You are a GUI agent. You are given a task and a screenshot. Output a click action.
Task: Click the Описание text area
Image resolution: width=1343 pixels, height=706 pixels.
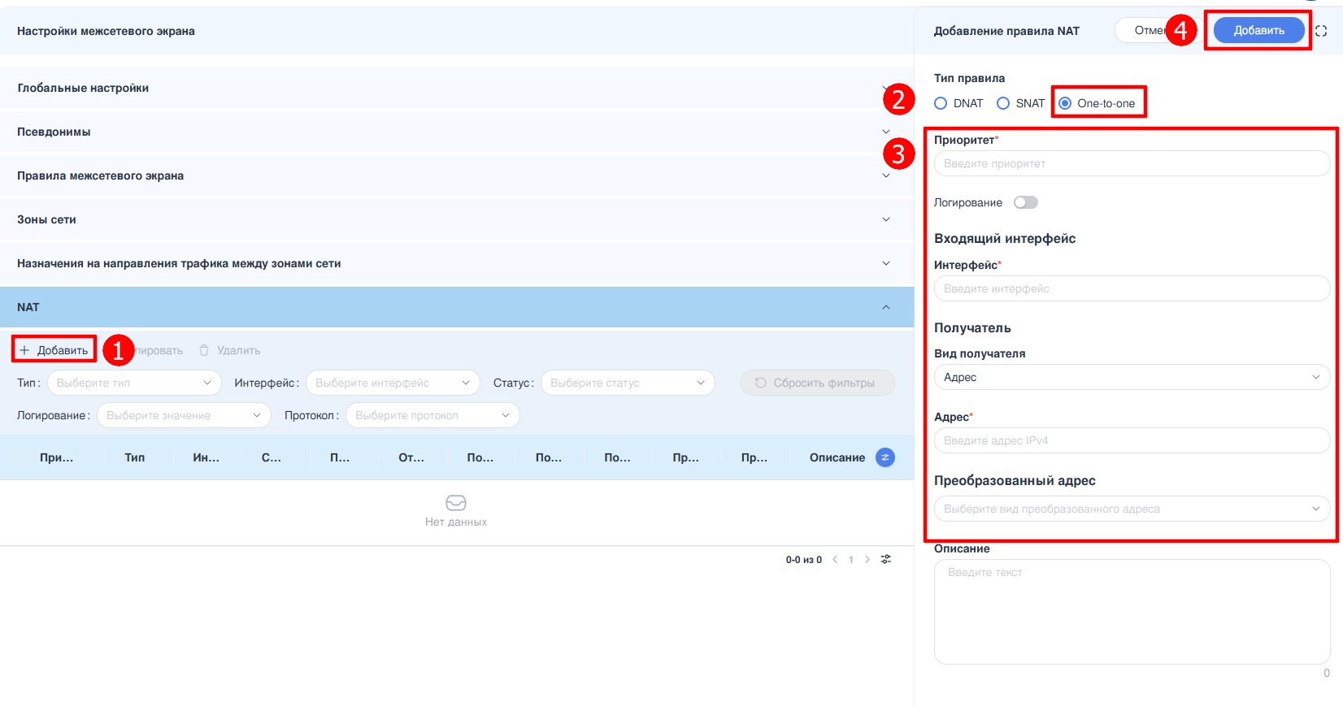(x=1131, y=611)
